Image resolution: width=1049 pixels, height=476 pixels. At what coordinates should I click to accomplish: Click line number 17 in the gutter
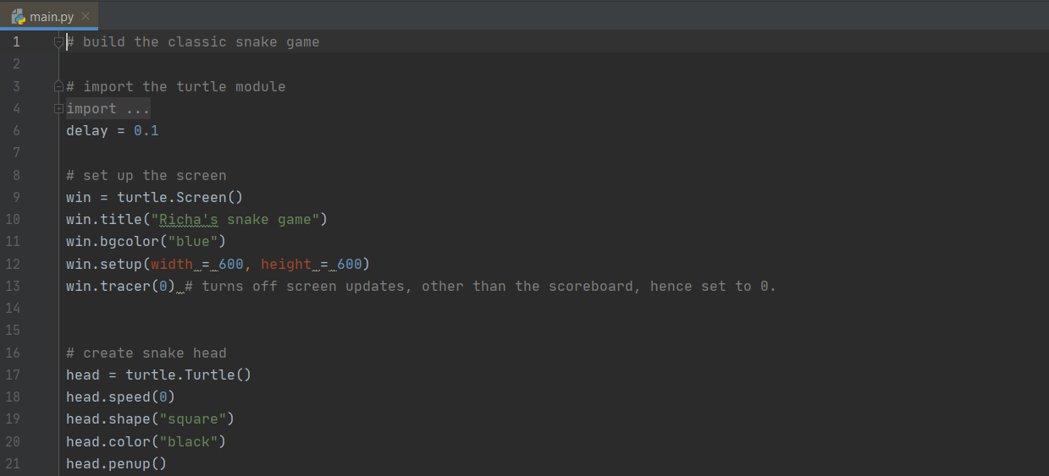pos(13,375)
